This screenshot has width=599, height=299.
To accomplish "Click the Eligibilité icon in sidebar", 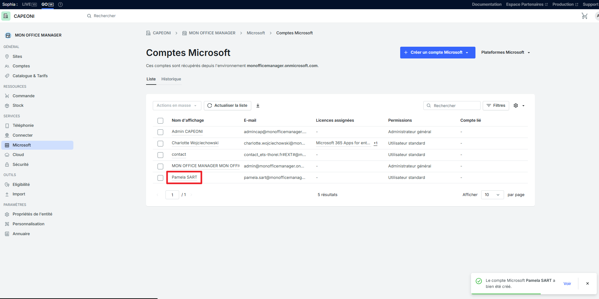I will 7,185.
